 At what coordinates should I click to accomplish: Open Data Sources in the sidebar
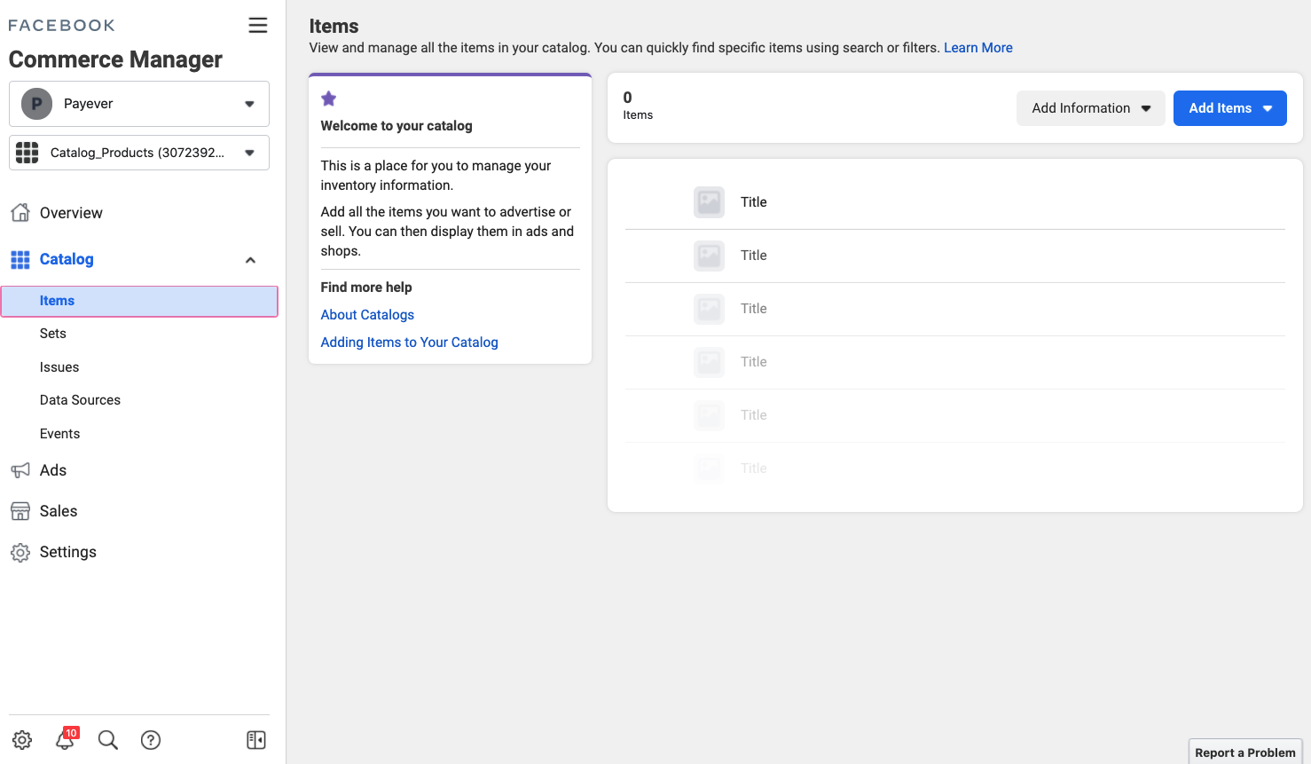[x=80, y=400]
